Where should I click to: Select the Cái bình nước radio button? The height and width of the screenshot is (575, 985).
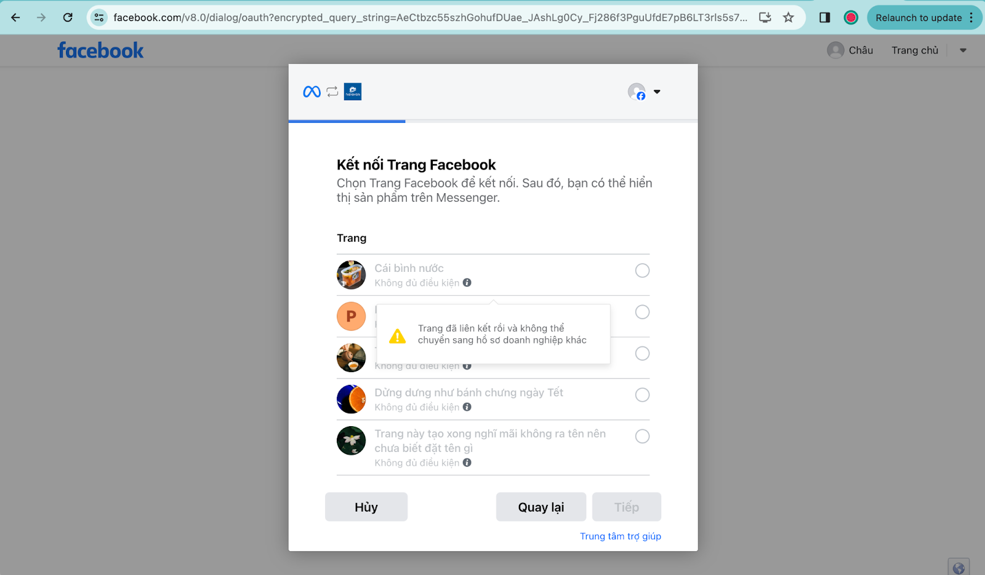[642, 271]
